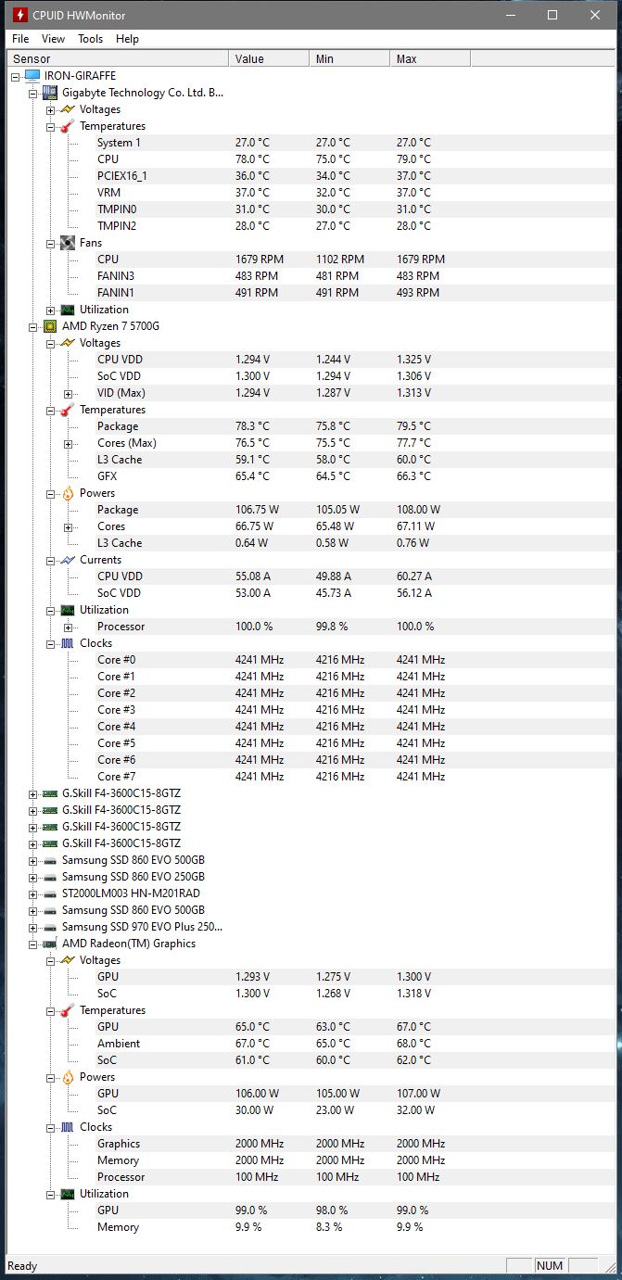Click the Ryzen Currents wave icon
The height and width of the screenshot is (1280, 622).
point(68,560)
